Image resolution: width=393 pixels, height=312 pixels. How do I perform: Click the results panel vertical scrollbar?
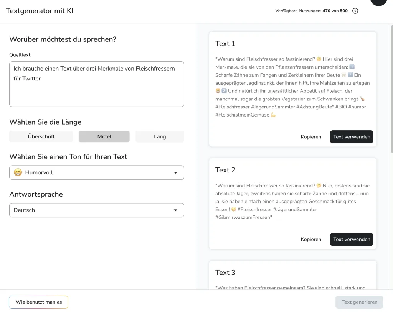click(x=391, y=89)
